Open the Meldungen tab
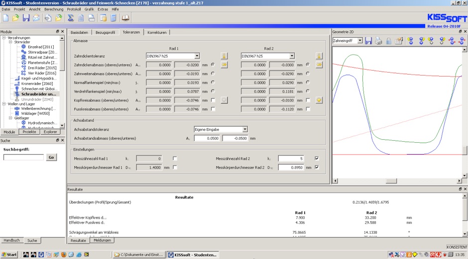Image resolution: width=468 pixels, height=259 pixels. coord(102,240)
